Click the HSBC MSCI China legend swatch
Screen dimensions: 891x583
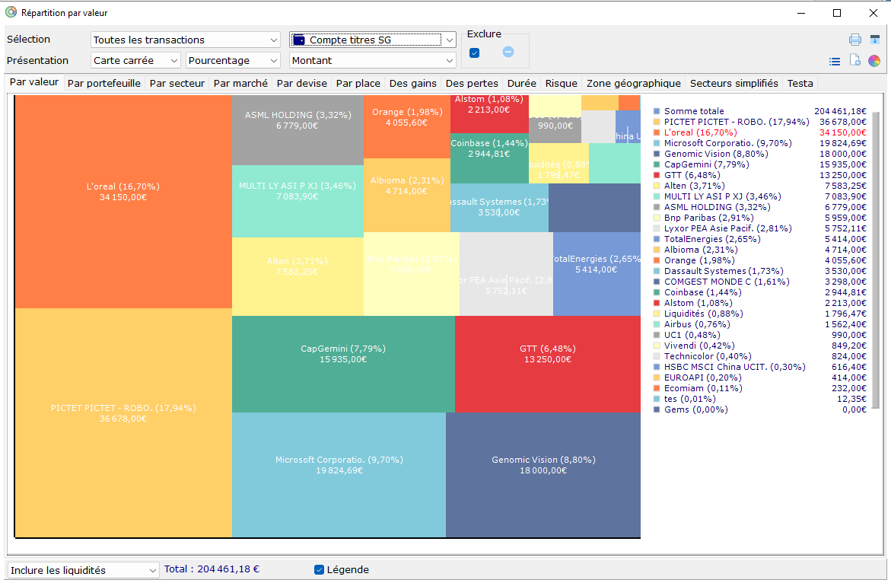[x=657, y=367]
